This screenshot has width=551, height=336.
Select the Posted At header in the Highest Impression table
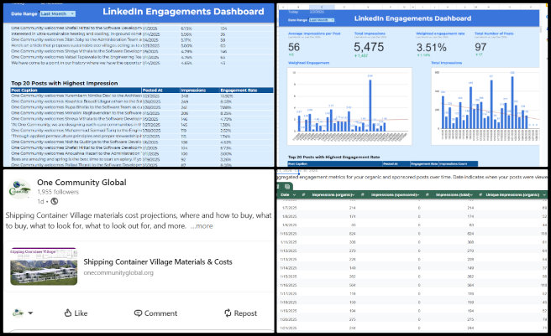pos(160,90)
